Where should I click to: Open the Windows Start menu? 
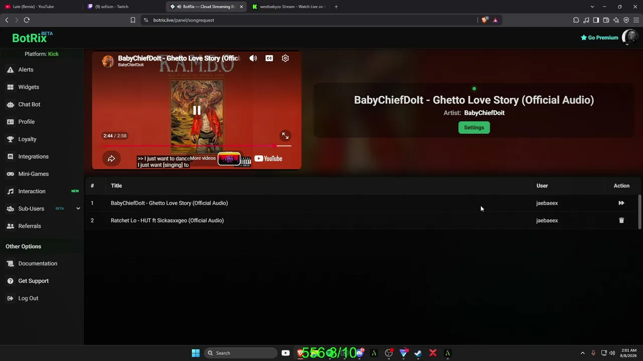click(196, 353)
